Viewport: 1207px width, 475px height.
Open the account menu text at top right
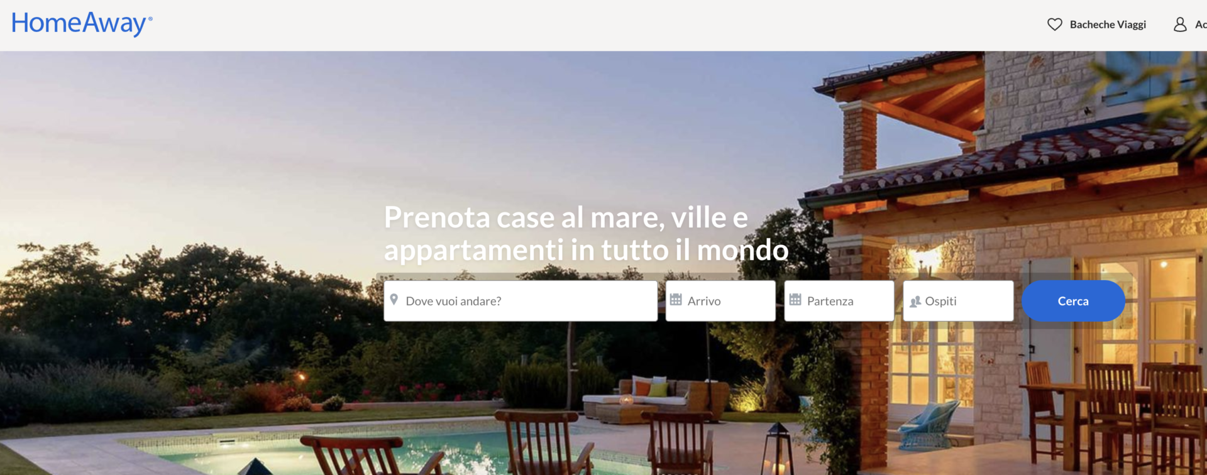pos(1201,25)
